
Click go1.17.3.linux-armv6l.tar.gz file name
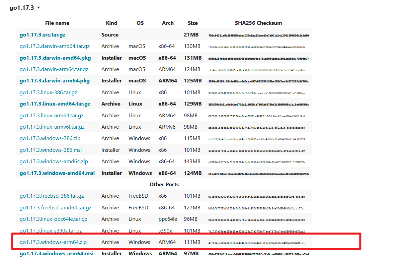pos(52,127)
